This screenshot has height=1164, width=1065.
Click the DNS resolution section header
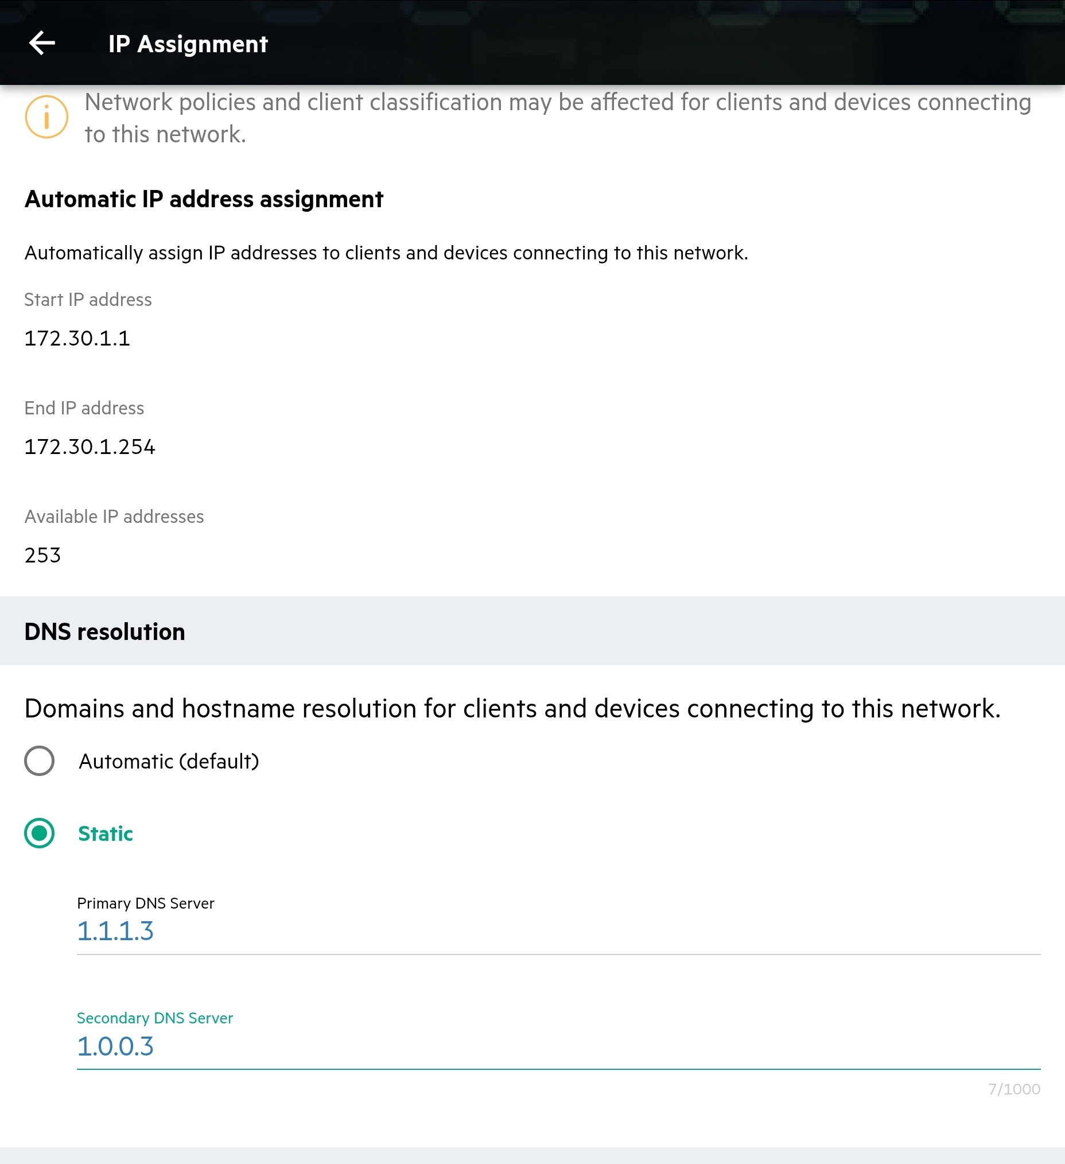[104, 631]
